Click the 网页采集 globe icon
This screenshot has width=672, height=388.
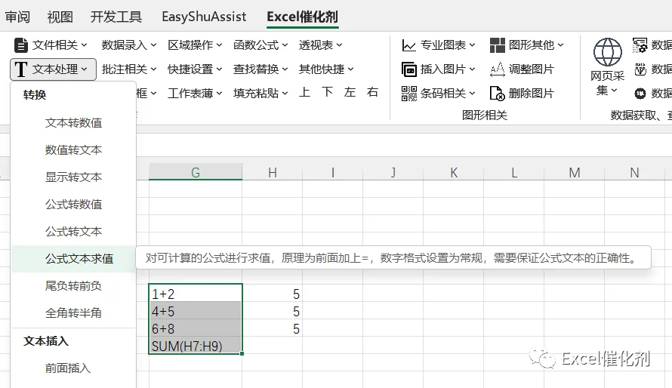pyautogui.click(x=607, y=52)
